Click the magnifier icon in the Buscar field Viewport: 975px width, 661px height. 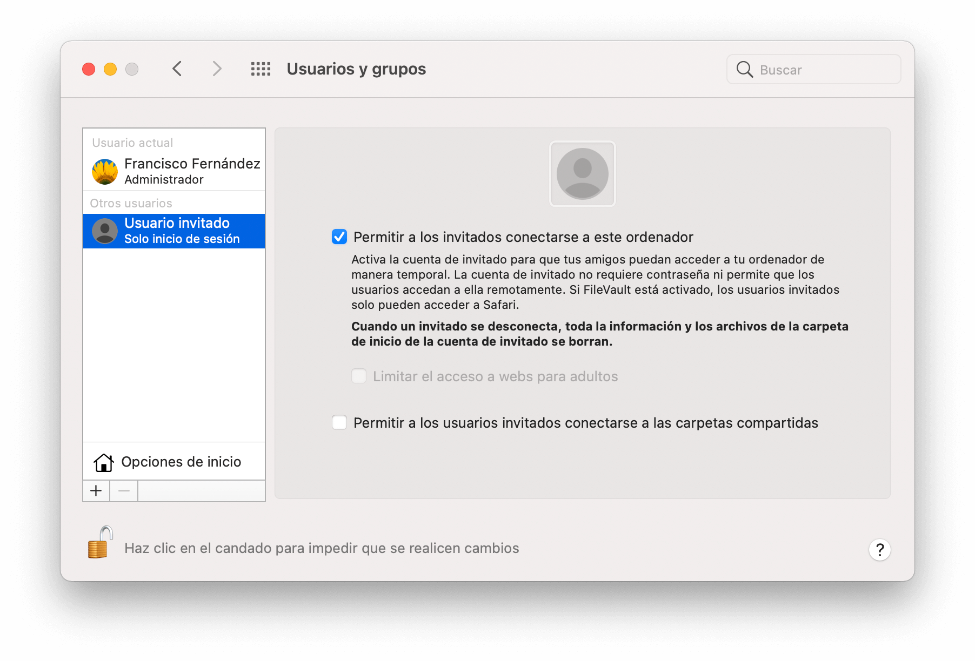click(745, 69)
